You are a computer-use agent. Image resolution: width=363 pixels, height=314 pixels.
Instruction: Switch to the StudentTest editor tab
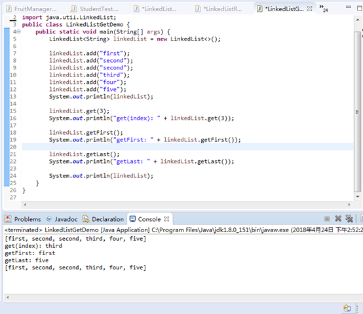[95, 9]
